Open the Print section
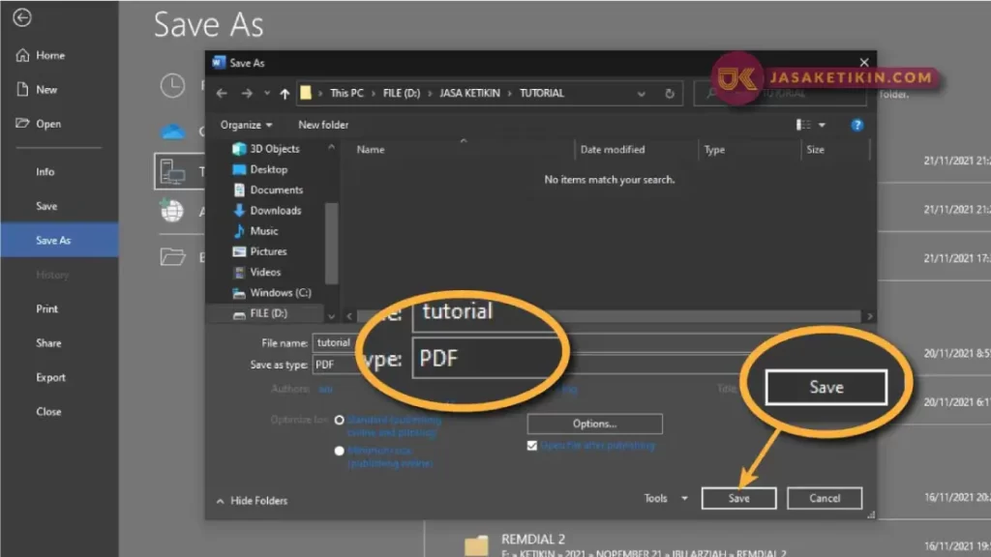This screenshot has width=991, height=557. pos(46,308)
